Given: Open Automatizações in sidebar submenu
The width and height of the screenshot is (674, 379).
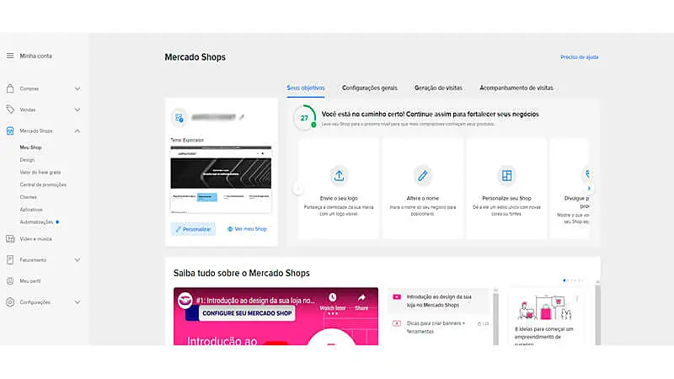Looking at the screenshot, I should [36, 222].
